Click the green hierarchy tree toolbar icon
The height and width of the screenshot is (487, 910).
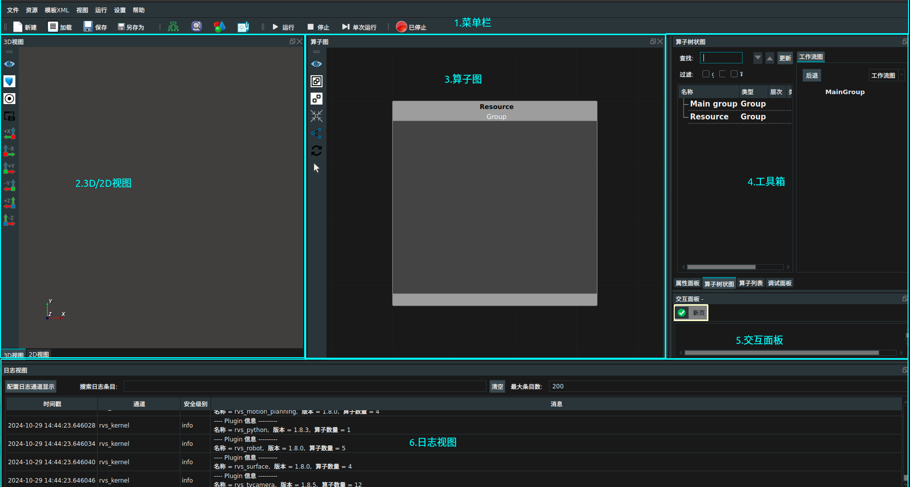point(173,27)
